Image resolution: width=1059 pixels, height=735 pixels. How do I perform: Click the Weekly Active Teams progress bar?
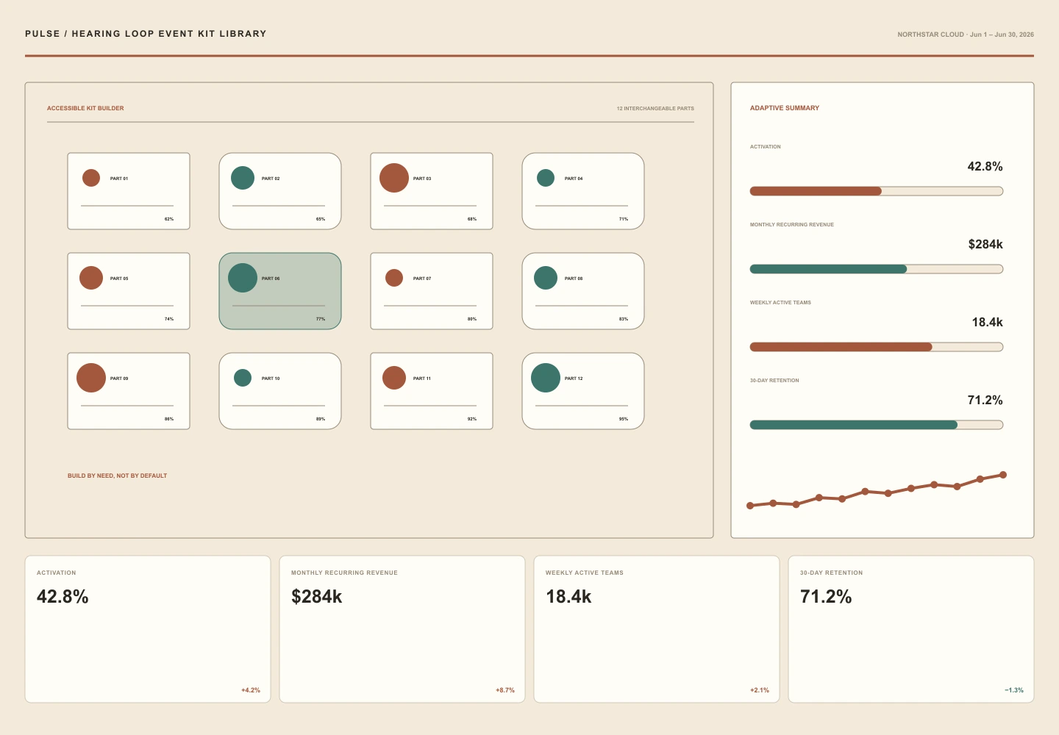[877, 347]
